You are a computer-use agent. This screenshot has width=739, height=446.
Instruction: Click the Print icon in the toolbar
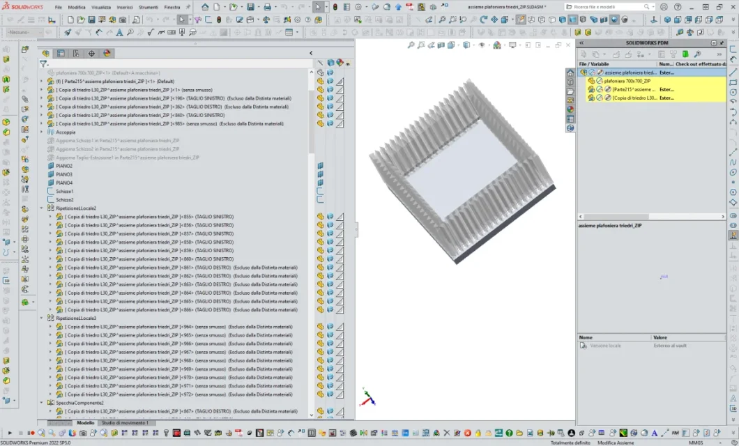(x=267, y=7)
